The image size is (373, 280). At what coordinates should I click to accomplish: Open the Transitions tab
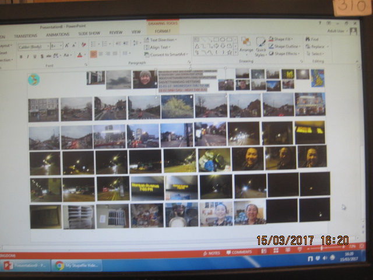26,36
